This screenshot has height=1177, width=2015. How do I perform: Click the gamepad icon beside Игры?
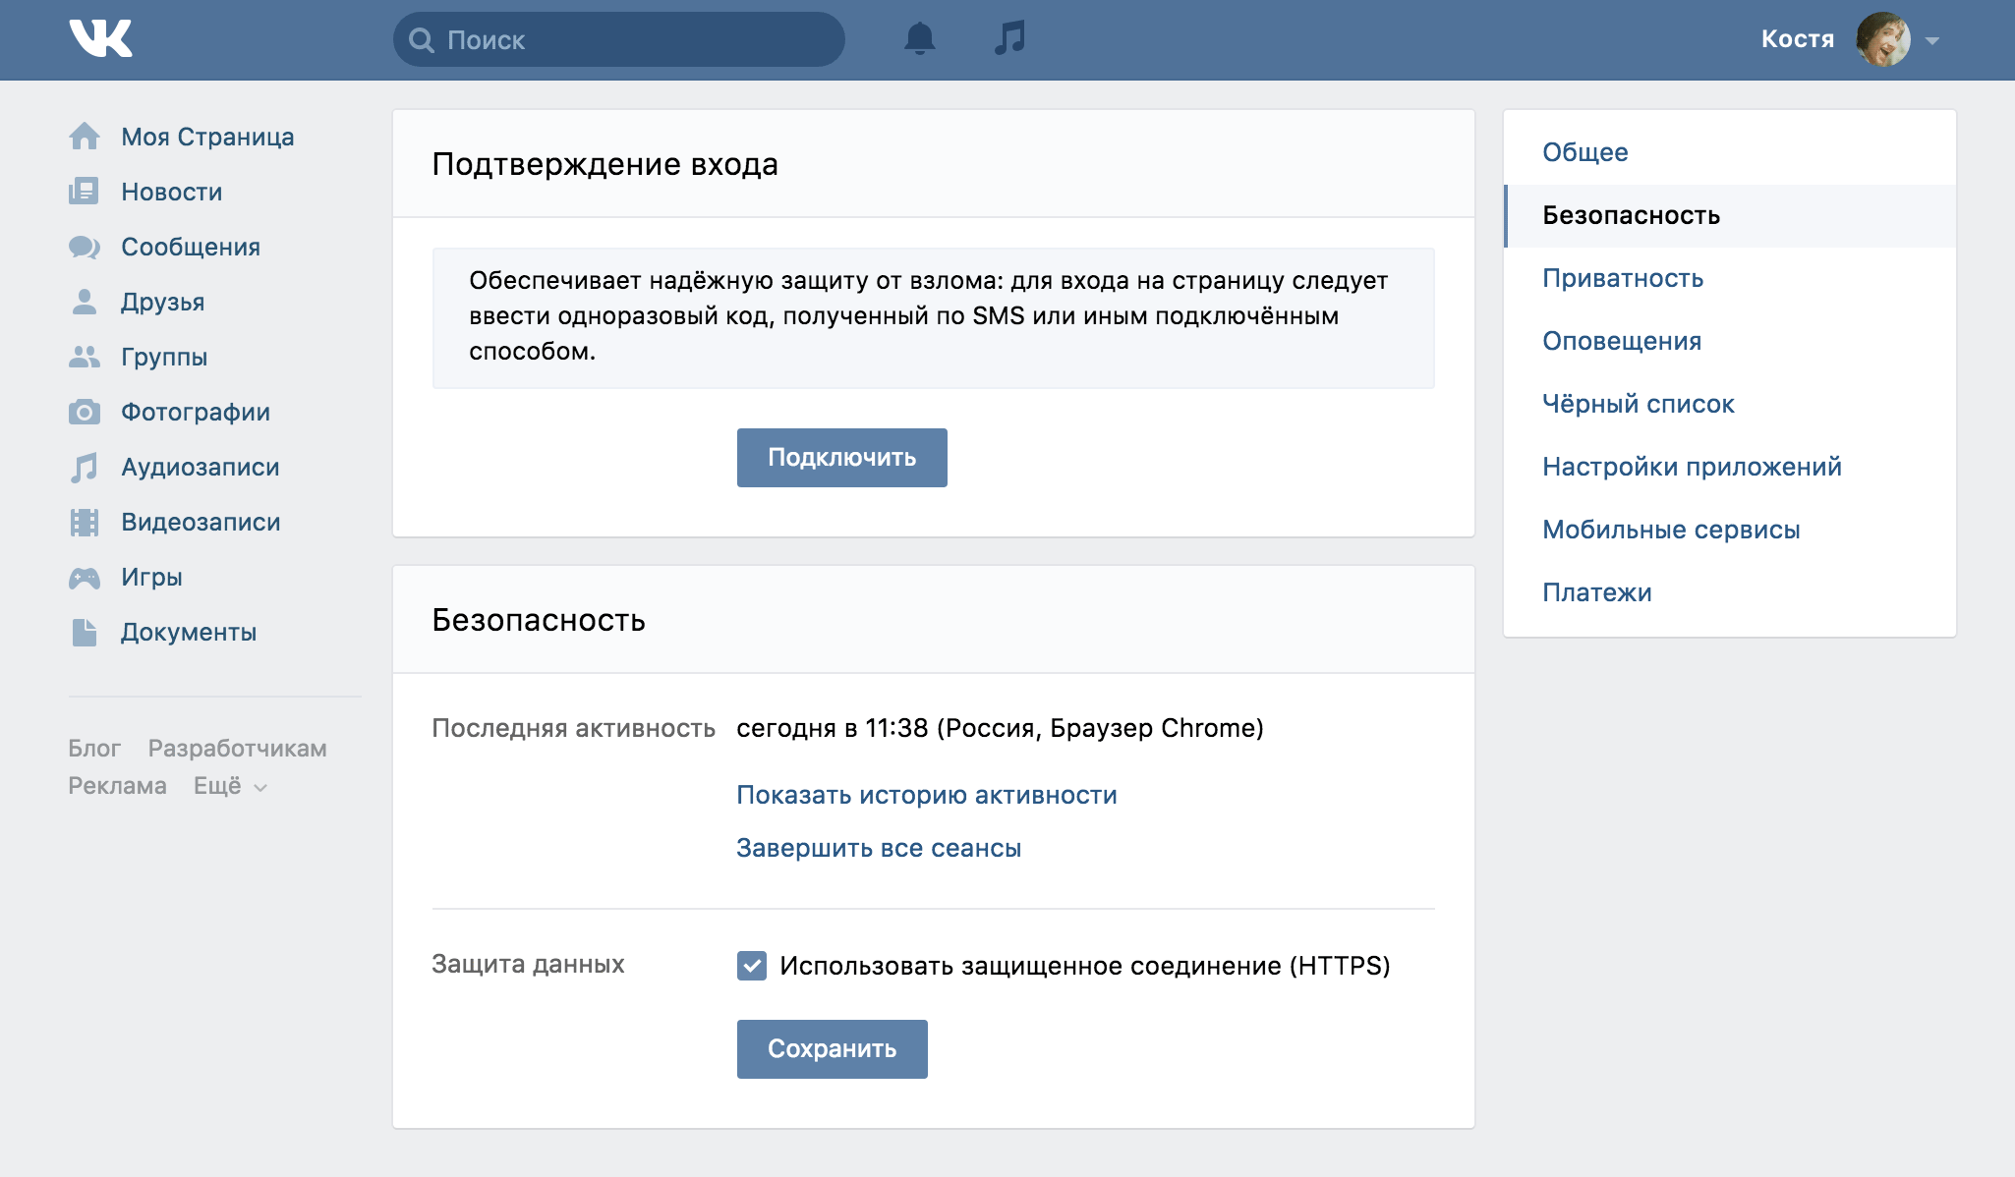[x=85, y=578]
